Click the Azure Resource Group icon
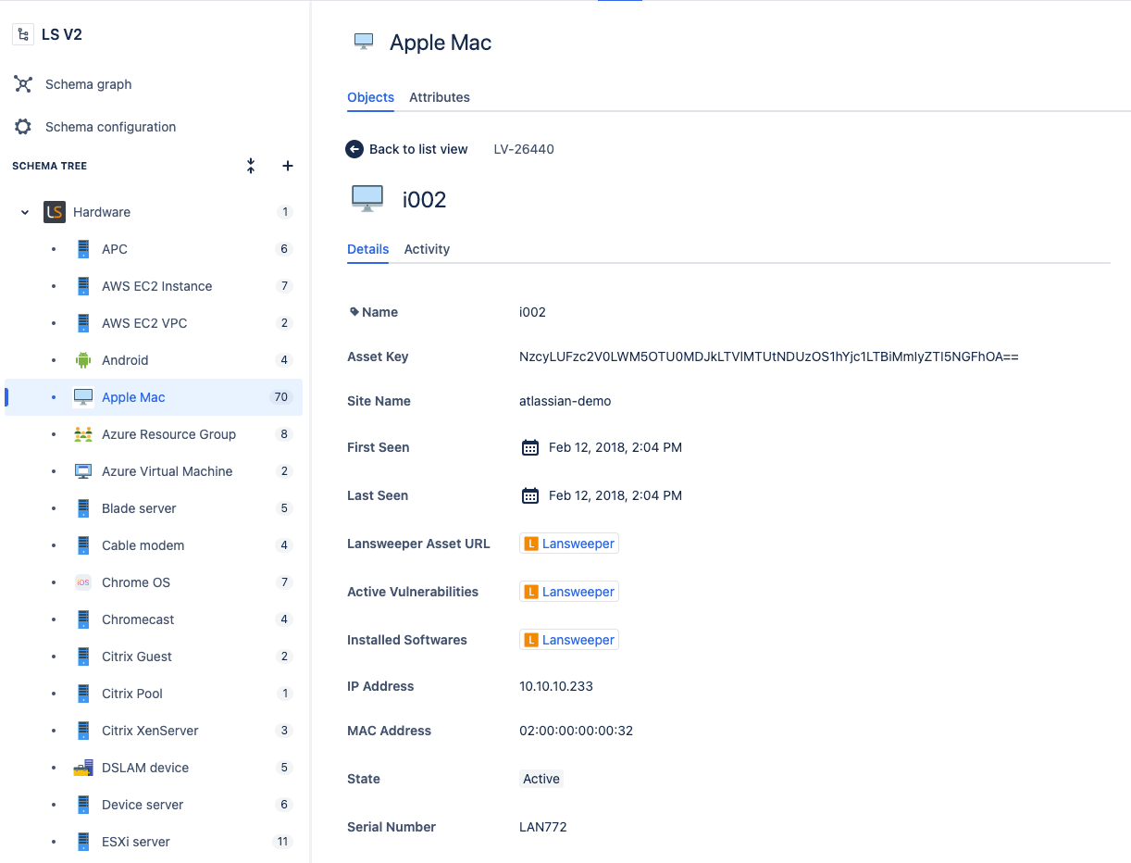This screenshot has width=1131, height=863. pyautogui.click(x=83, y=434)
